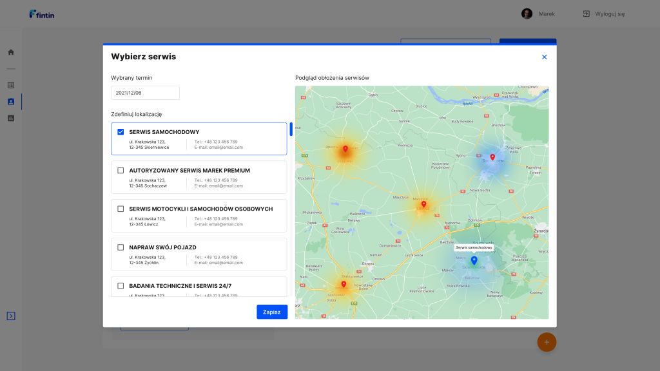Click the red map pin at Łowicz
This screenshot has width=660, height=371.
423,204
